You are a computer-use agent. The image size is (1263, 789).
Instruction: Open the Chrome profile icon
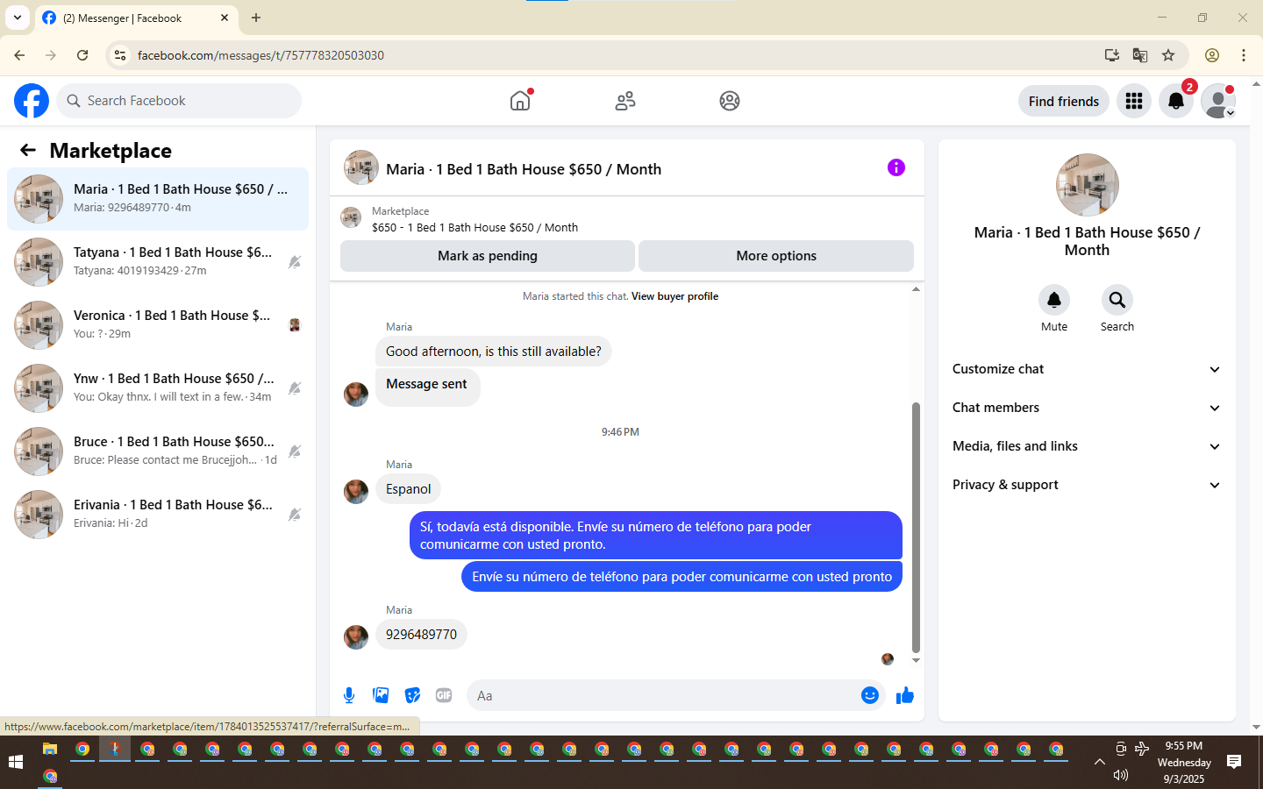(x=1212, y=55)
